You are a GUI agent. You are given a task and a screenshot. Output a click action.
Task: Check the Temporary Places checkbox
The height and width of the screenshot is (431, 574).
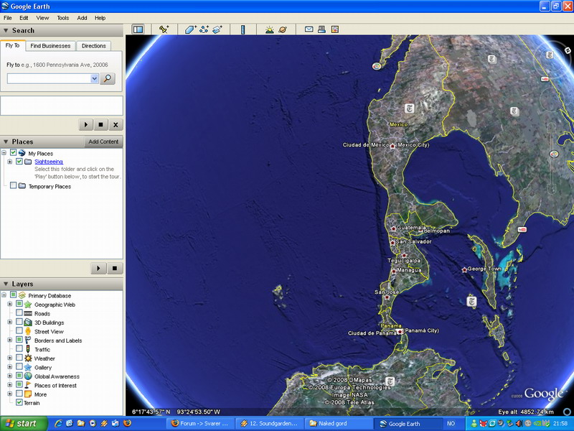click(x=13, y=185)
